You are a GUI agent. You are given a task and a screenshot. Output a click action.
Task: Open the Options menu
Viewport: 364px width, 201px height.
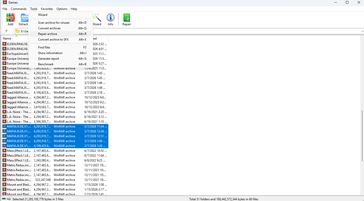pyautogui.click(x=62, y=9)
